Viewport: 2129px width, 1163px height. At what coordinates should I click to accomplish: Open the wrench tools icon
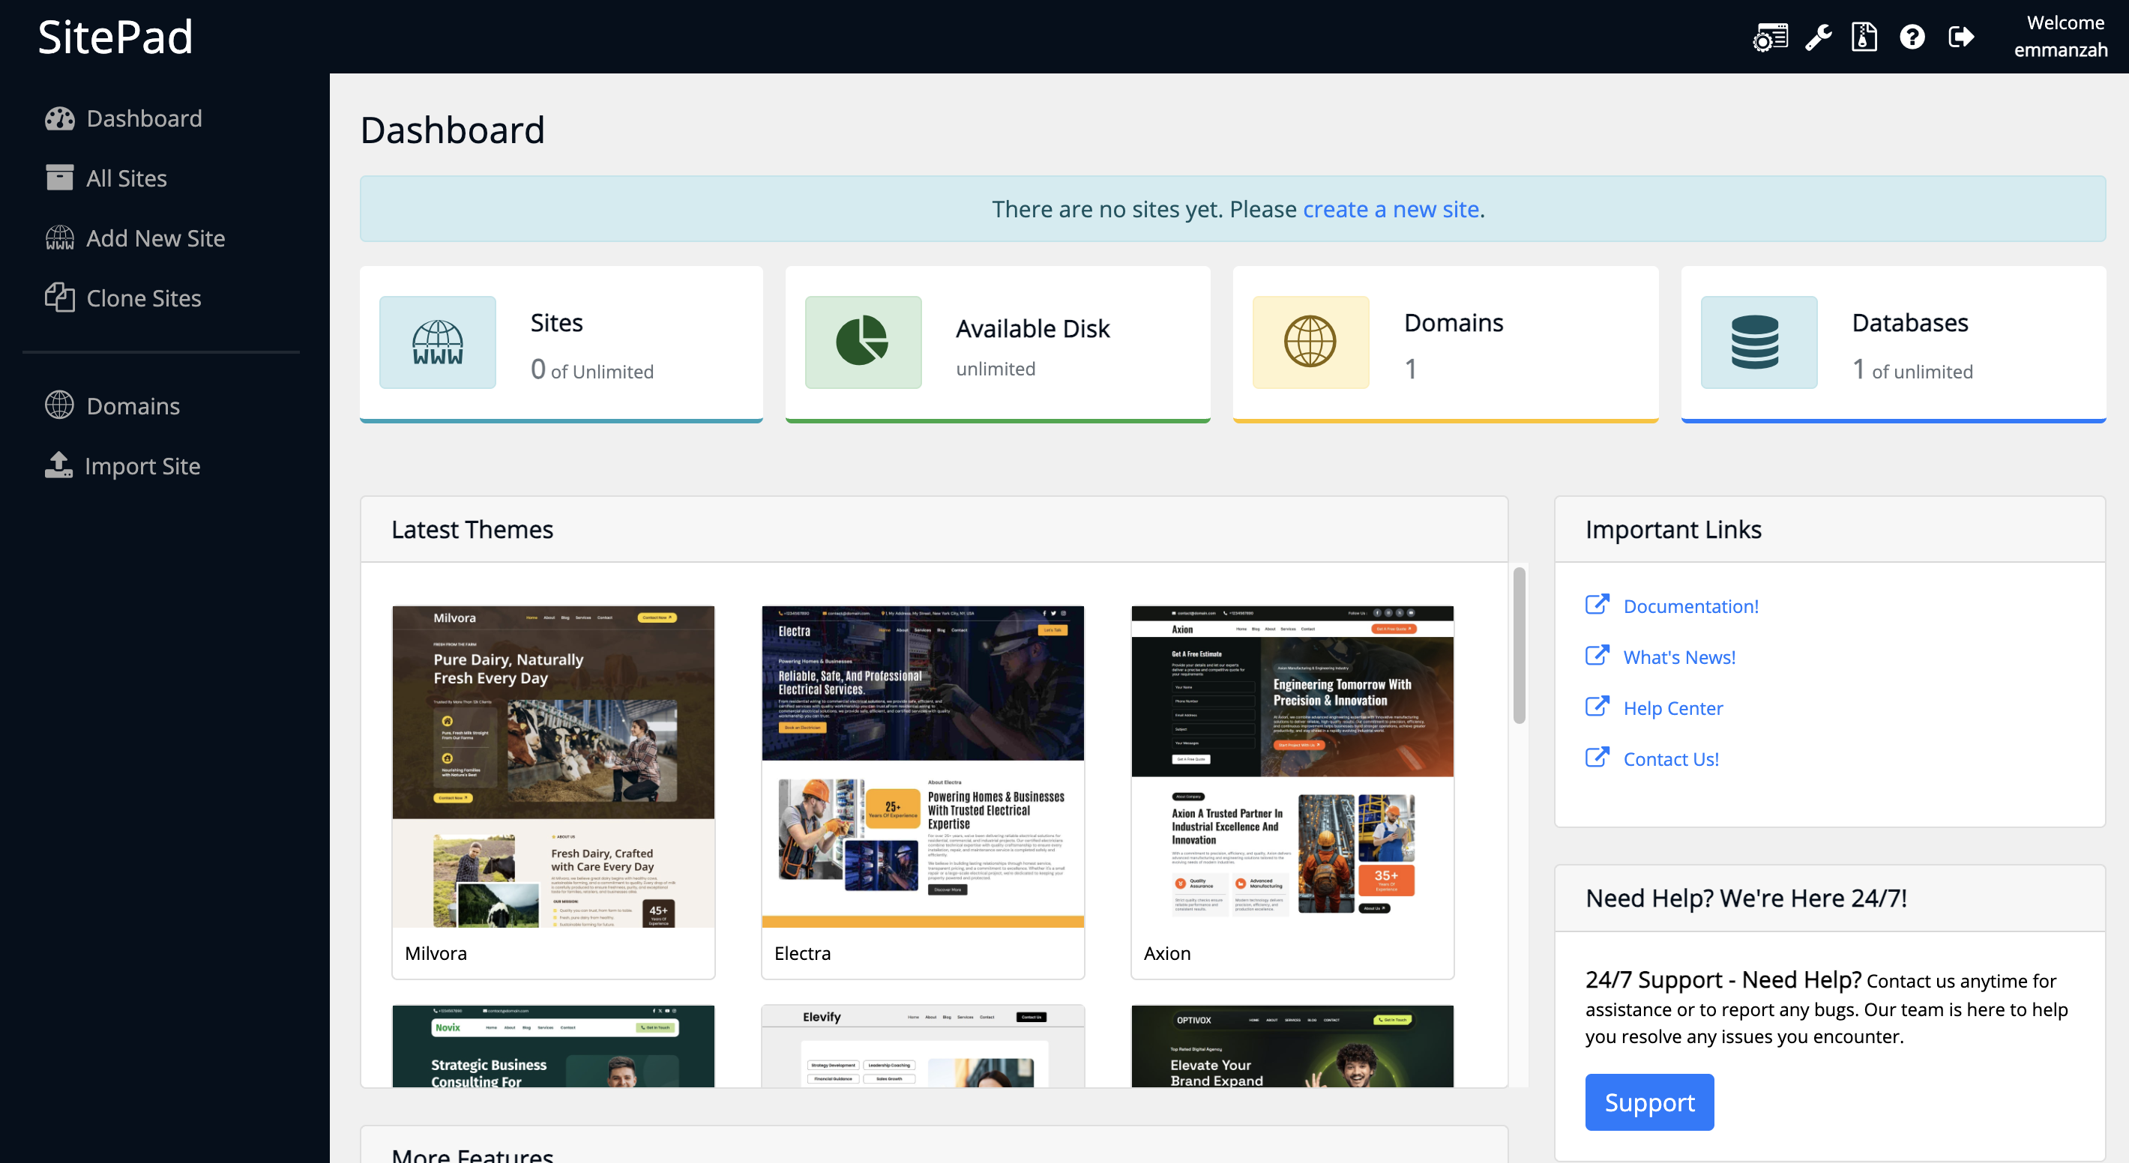pyautogui.click(x=1818, y=37)
